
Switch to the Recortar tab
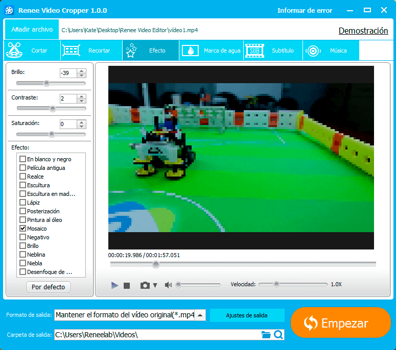[91, 50]
